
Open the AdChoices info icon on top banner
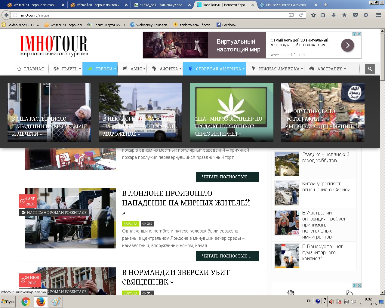pyautogui.click(x=354, y=34)
